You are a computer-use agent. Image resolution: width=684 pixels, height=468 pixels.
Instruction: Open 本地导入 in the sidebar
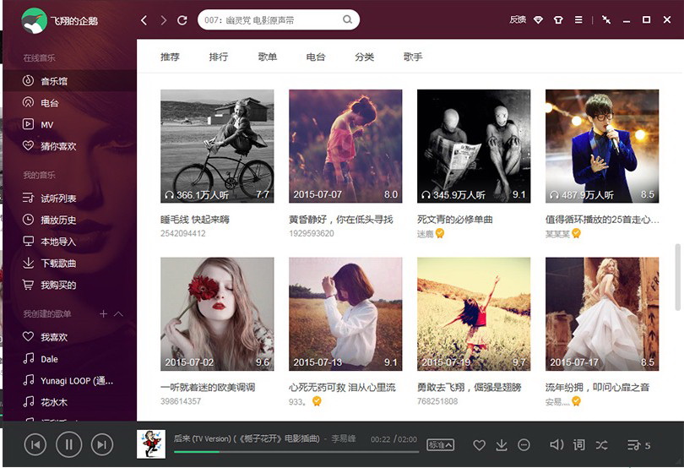[x=58, y=242]
